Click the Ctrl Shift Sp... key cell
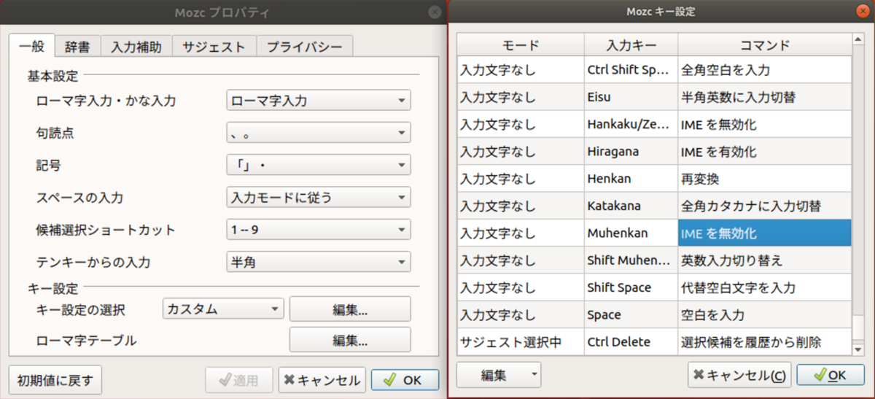Screen dimensions: 875x399 coord(631,70)
